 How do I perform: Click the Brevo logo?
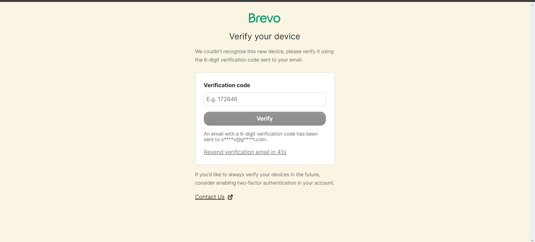(x=264, y=18)
